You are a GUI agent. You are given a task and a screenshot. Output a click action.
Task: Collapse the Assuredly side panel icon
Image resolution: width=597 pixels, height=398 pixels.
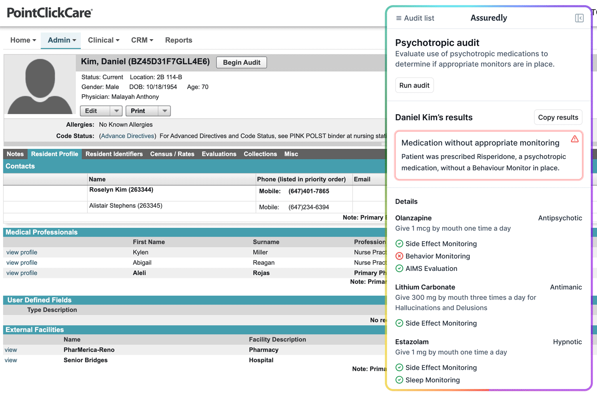point(579,18)
